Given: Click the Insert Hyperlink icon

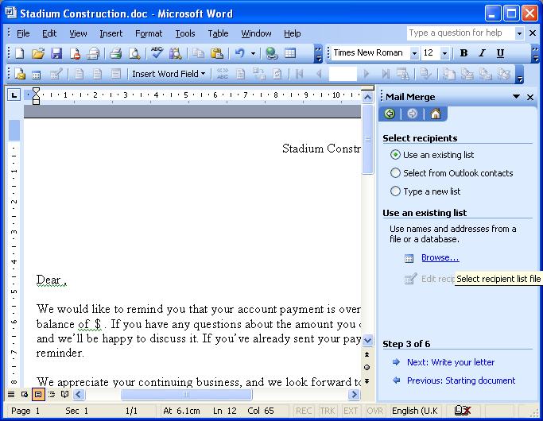Looking at the screenshot, I should click(x=271, y=53).
